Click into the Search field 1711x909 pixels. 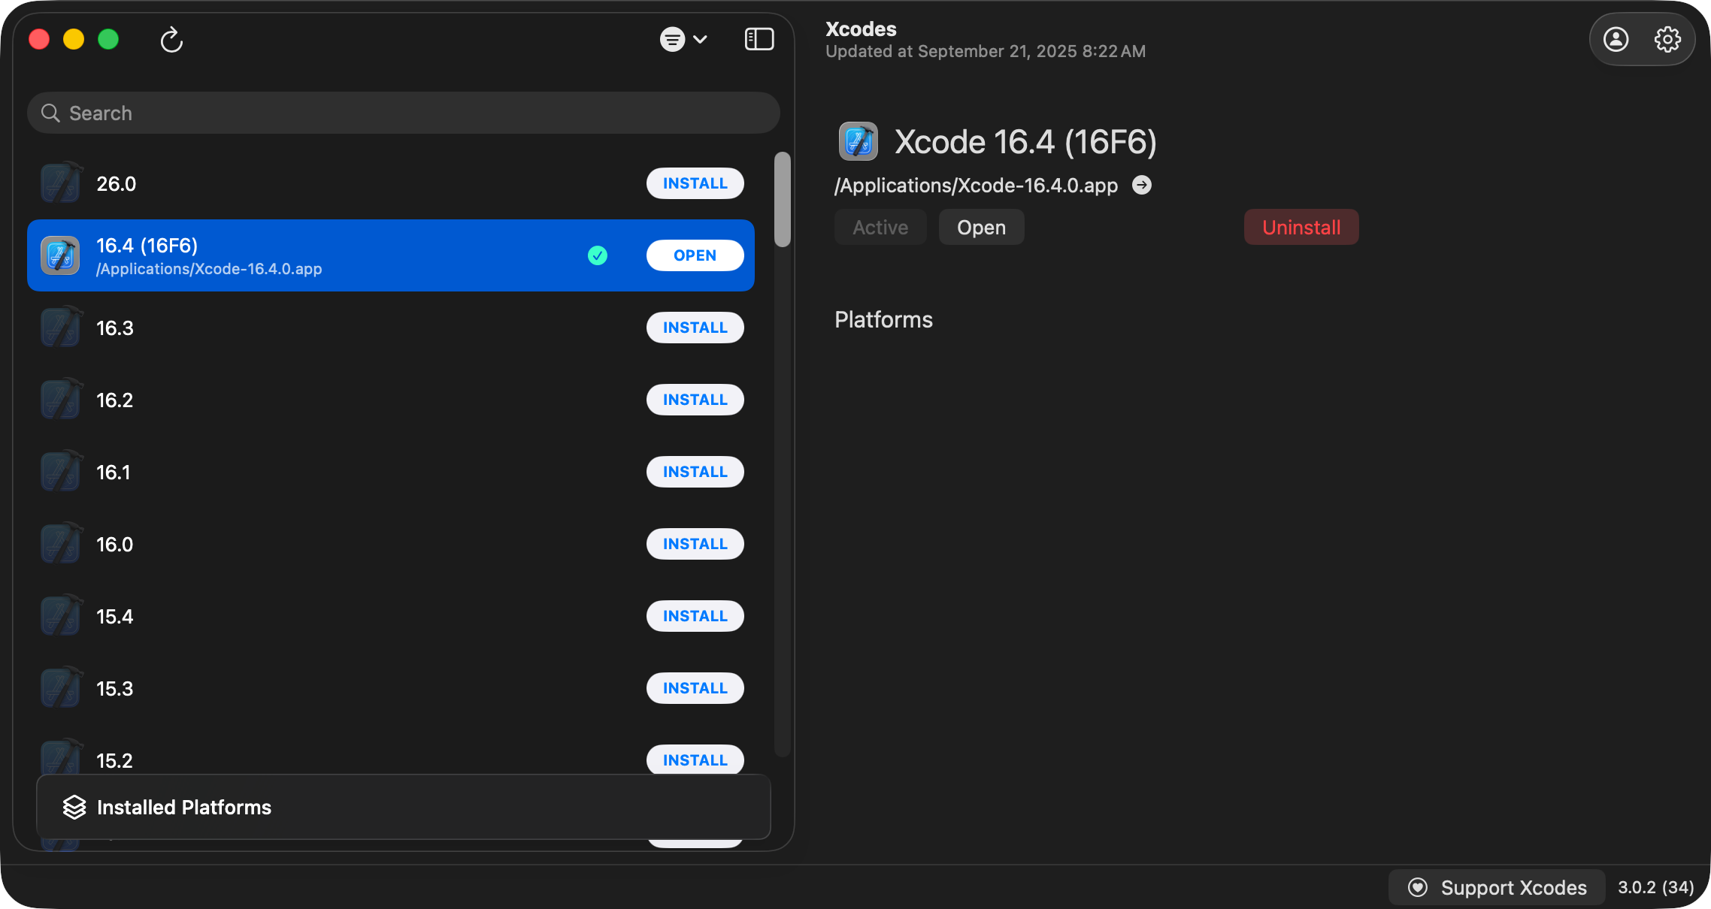click(x=403, y=113)
